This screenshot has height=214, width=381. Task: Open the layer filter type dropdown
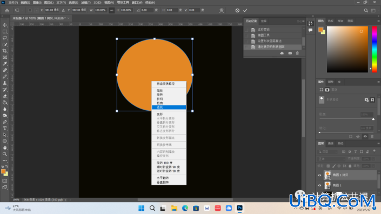(328, 152)
